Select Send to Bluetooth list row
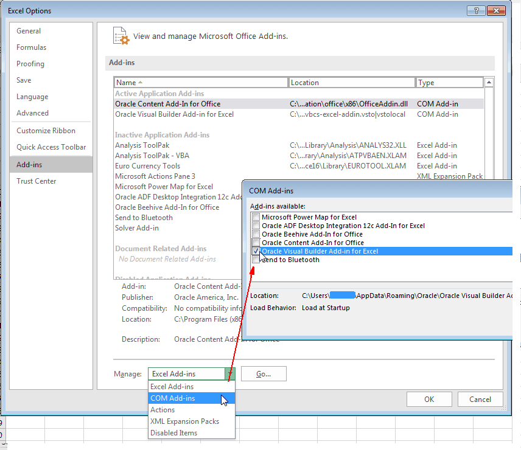 pyautogui.click(x=178, y=218)
